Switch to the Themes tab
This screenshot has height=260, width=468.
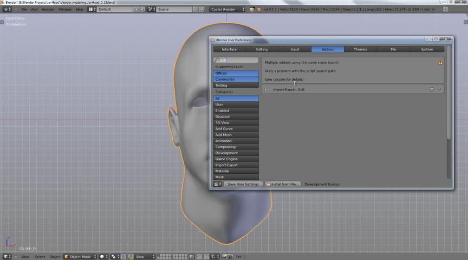(x=360, y=49)
